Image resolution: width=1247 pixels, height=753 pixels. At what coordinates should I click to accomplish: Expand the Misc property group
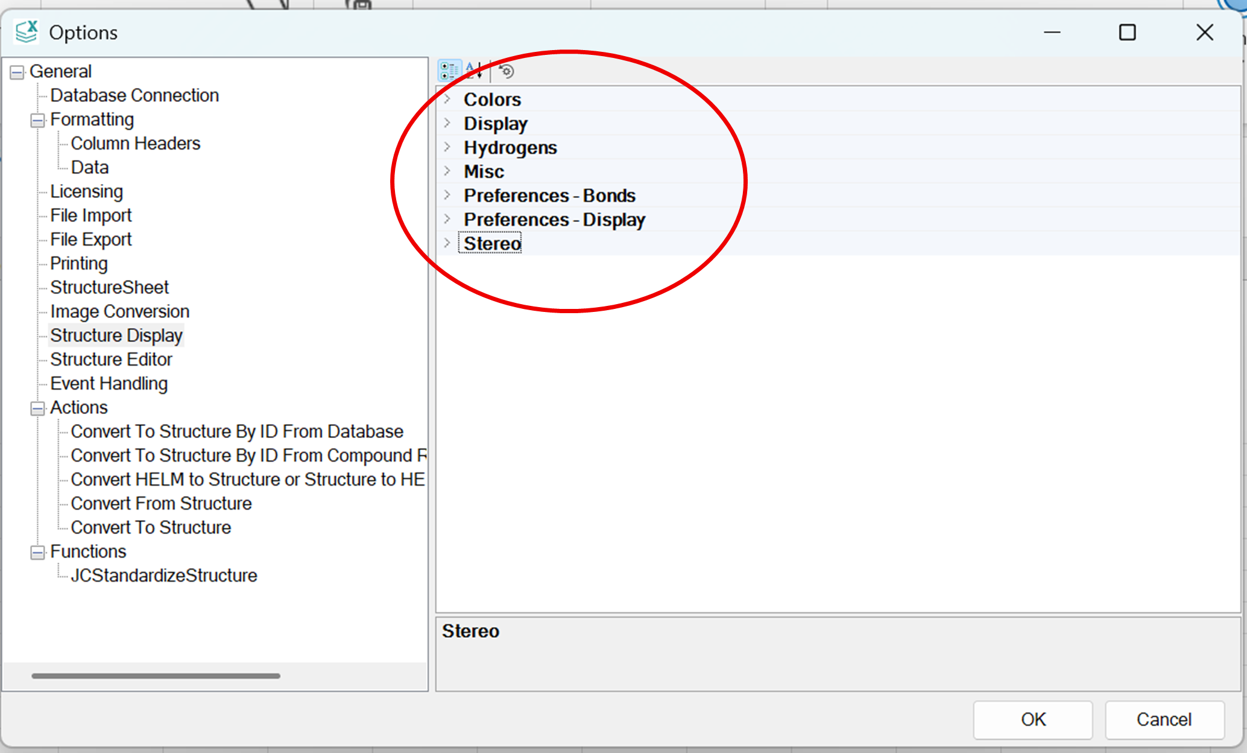pos(447,171)
